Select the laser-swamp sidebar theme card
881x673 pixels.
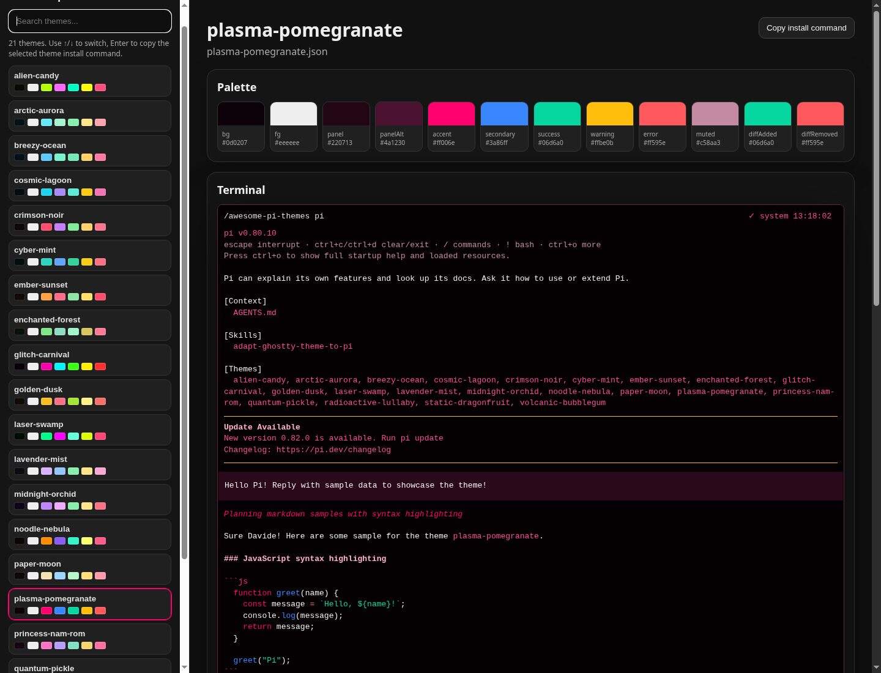tap(90, 429)
